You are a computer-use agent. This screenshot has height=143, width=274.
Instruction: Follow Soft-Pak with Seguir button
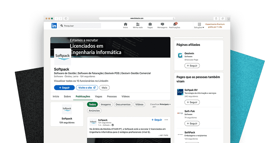[192, 124]
